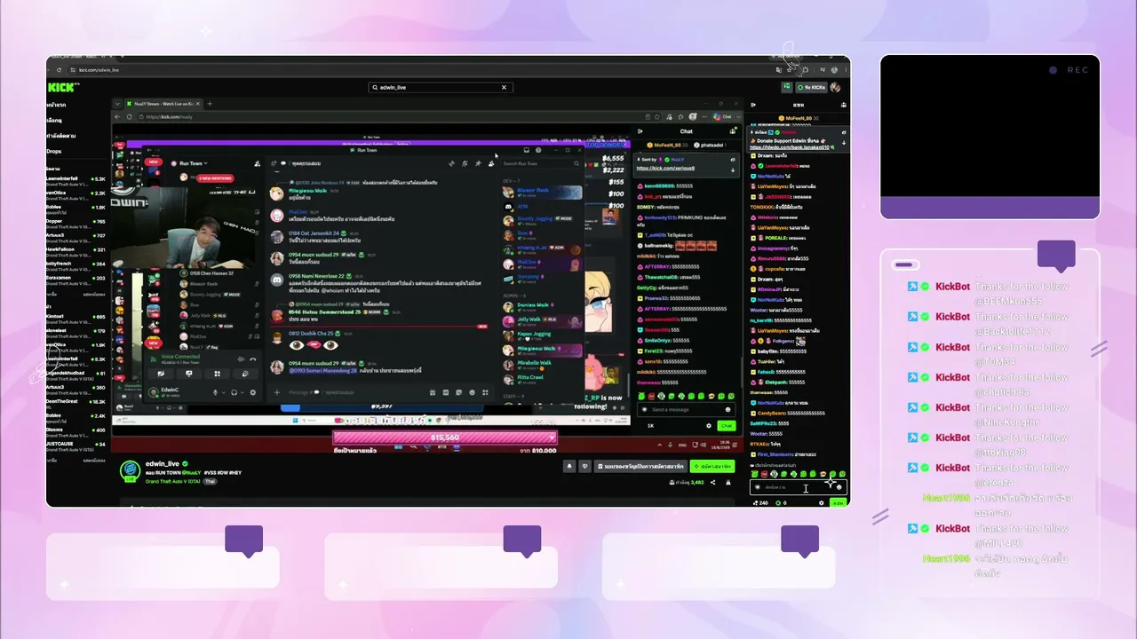Expand the pinned message sent by NuuLY

[x=733, y=170]
